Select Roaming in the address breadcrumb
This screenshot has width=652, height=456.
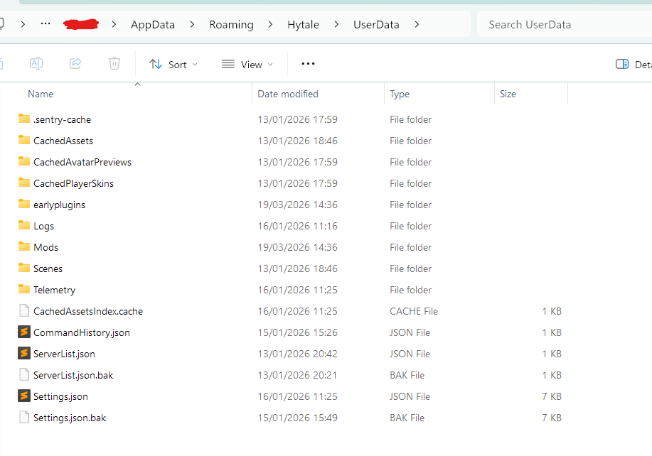pyautogui.click(x=231, y=24)
